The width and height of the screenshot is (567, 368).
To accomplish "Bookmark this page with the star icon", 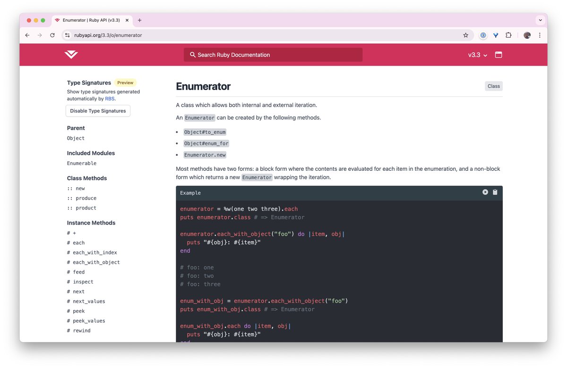I will (466, 35).
